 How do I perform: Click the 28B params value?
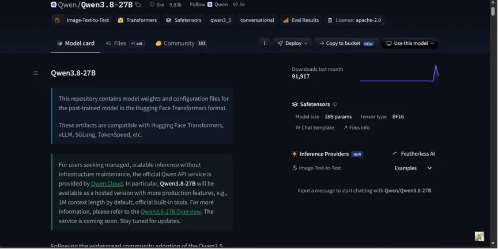tap(338, 116)
